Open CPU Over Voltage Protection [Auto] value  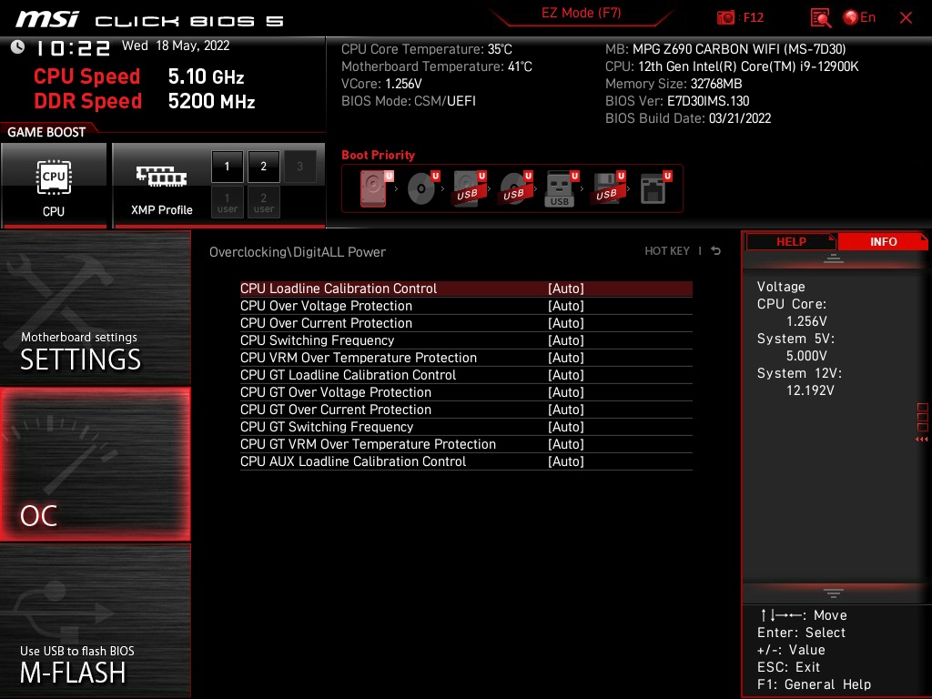566,306
